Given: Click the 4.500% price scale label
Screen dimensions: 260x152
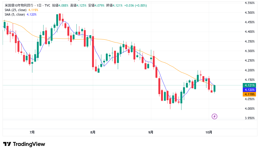Looking at the screenshot, I should coord(249,13).
